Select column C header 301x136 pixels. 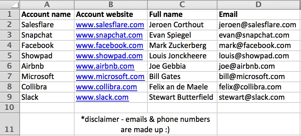[182, 4]
